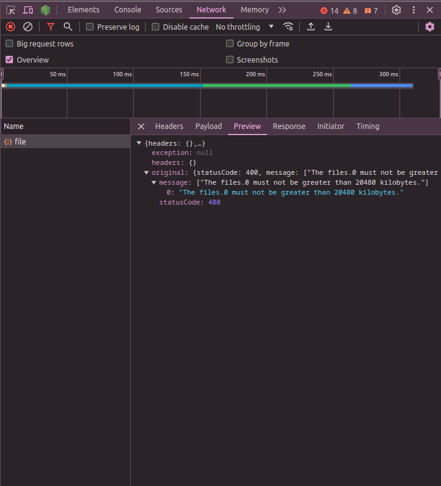
Task: Toggle the device toolbar icon
Action: point(28,10)
